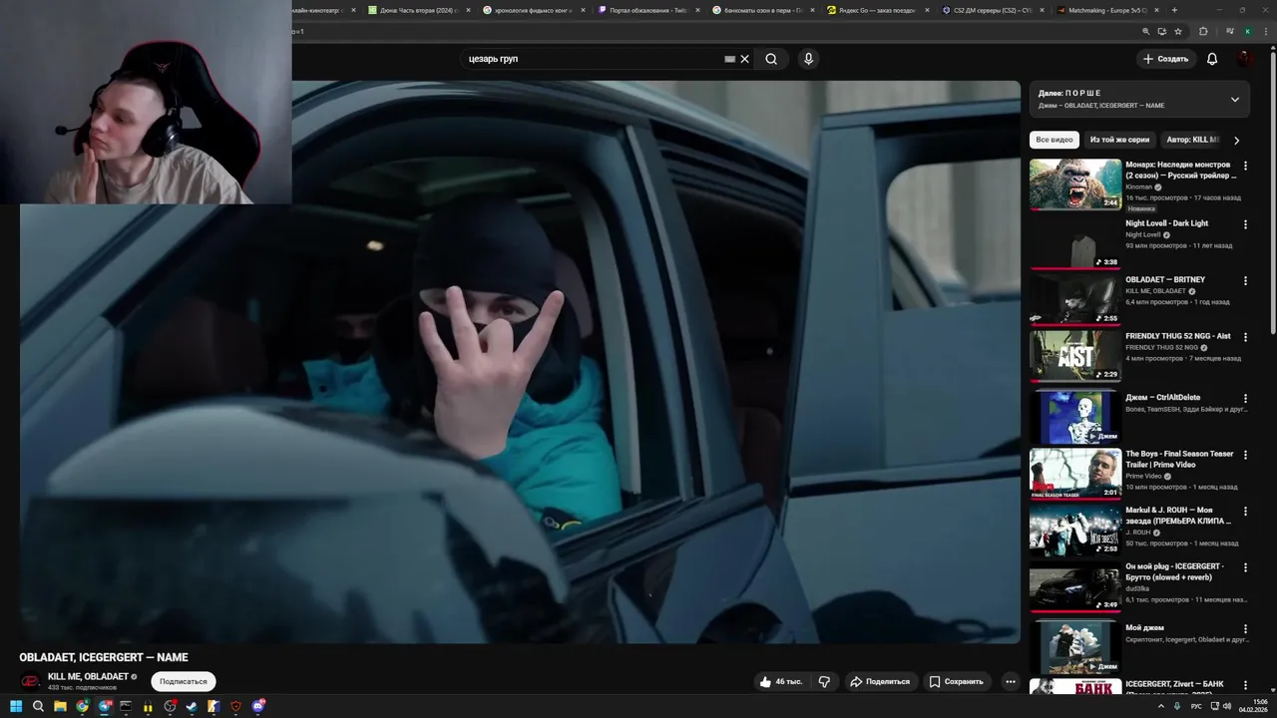Open options menu for Night Lovell Dark Light

tap(1245, 224)
